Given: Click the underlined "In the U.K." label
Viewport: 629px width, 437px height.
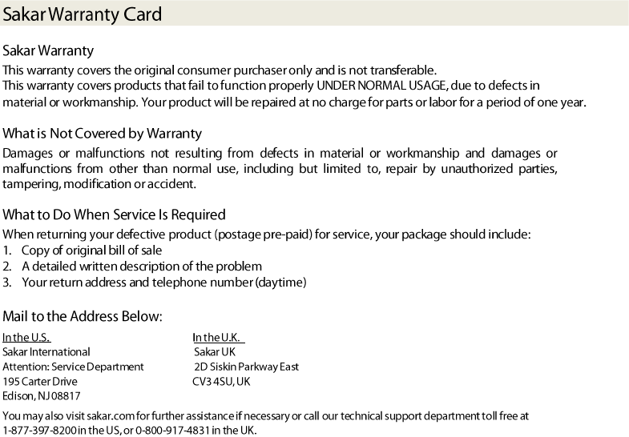Looking at the screenshot, I should [x=217, y=338].
